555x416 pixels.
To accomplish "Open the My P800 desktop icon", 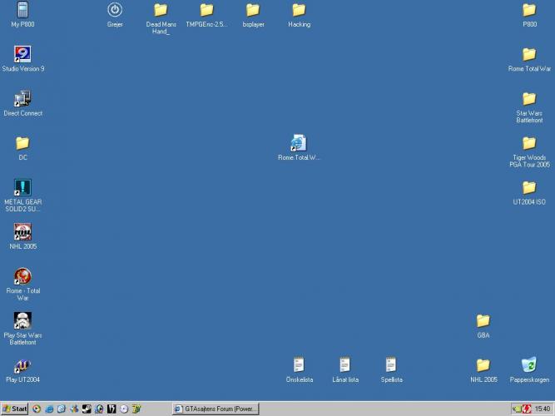I will coord(22,11).
